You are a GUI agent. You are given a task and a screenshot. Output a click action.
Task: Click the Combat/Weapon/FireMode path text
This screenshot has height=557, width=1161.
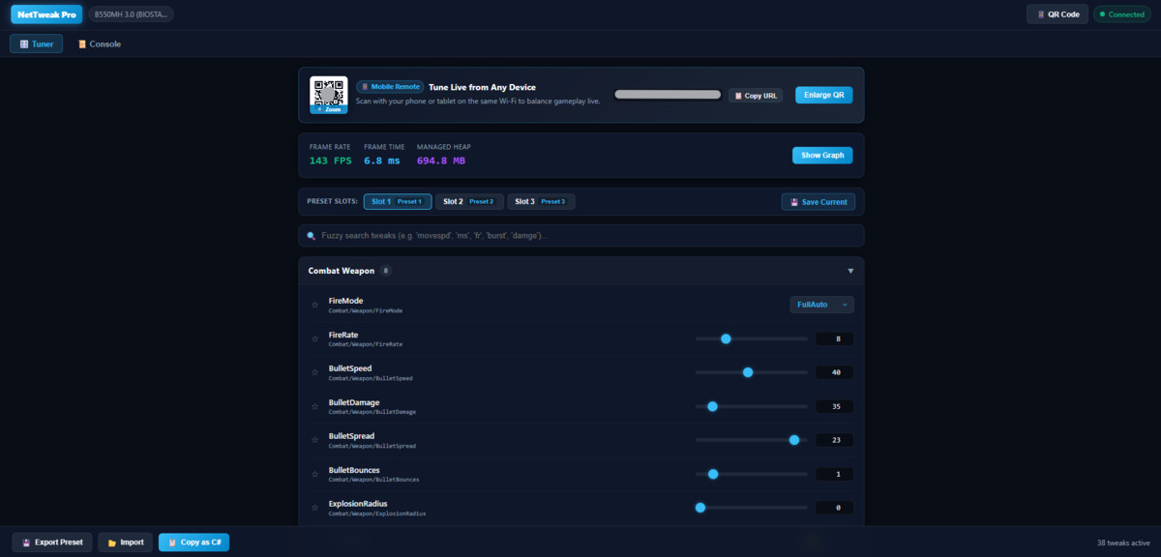coord(366,310)
